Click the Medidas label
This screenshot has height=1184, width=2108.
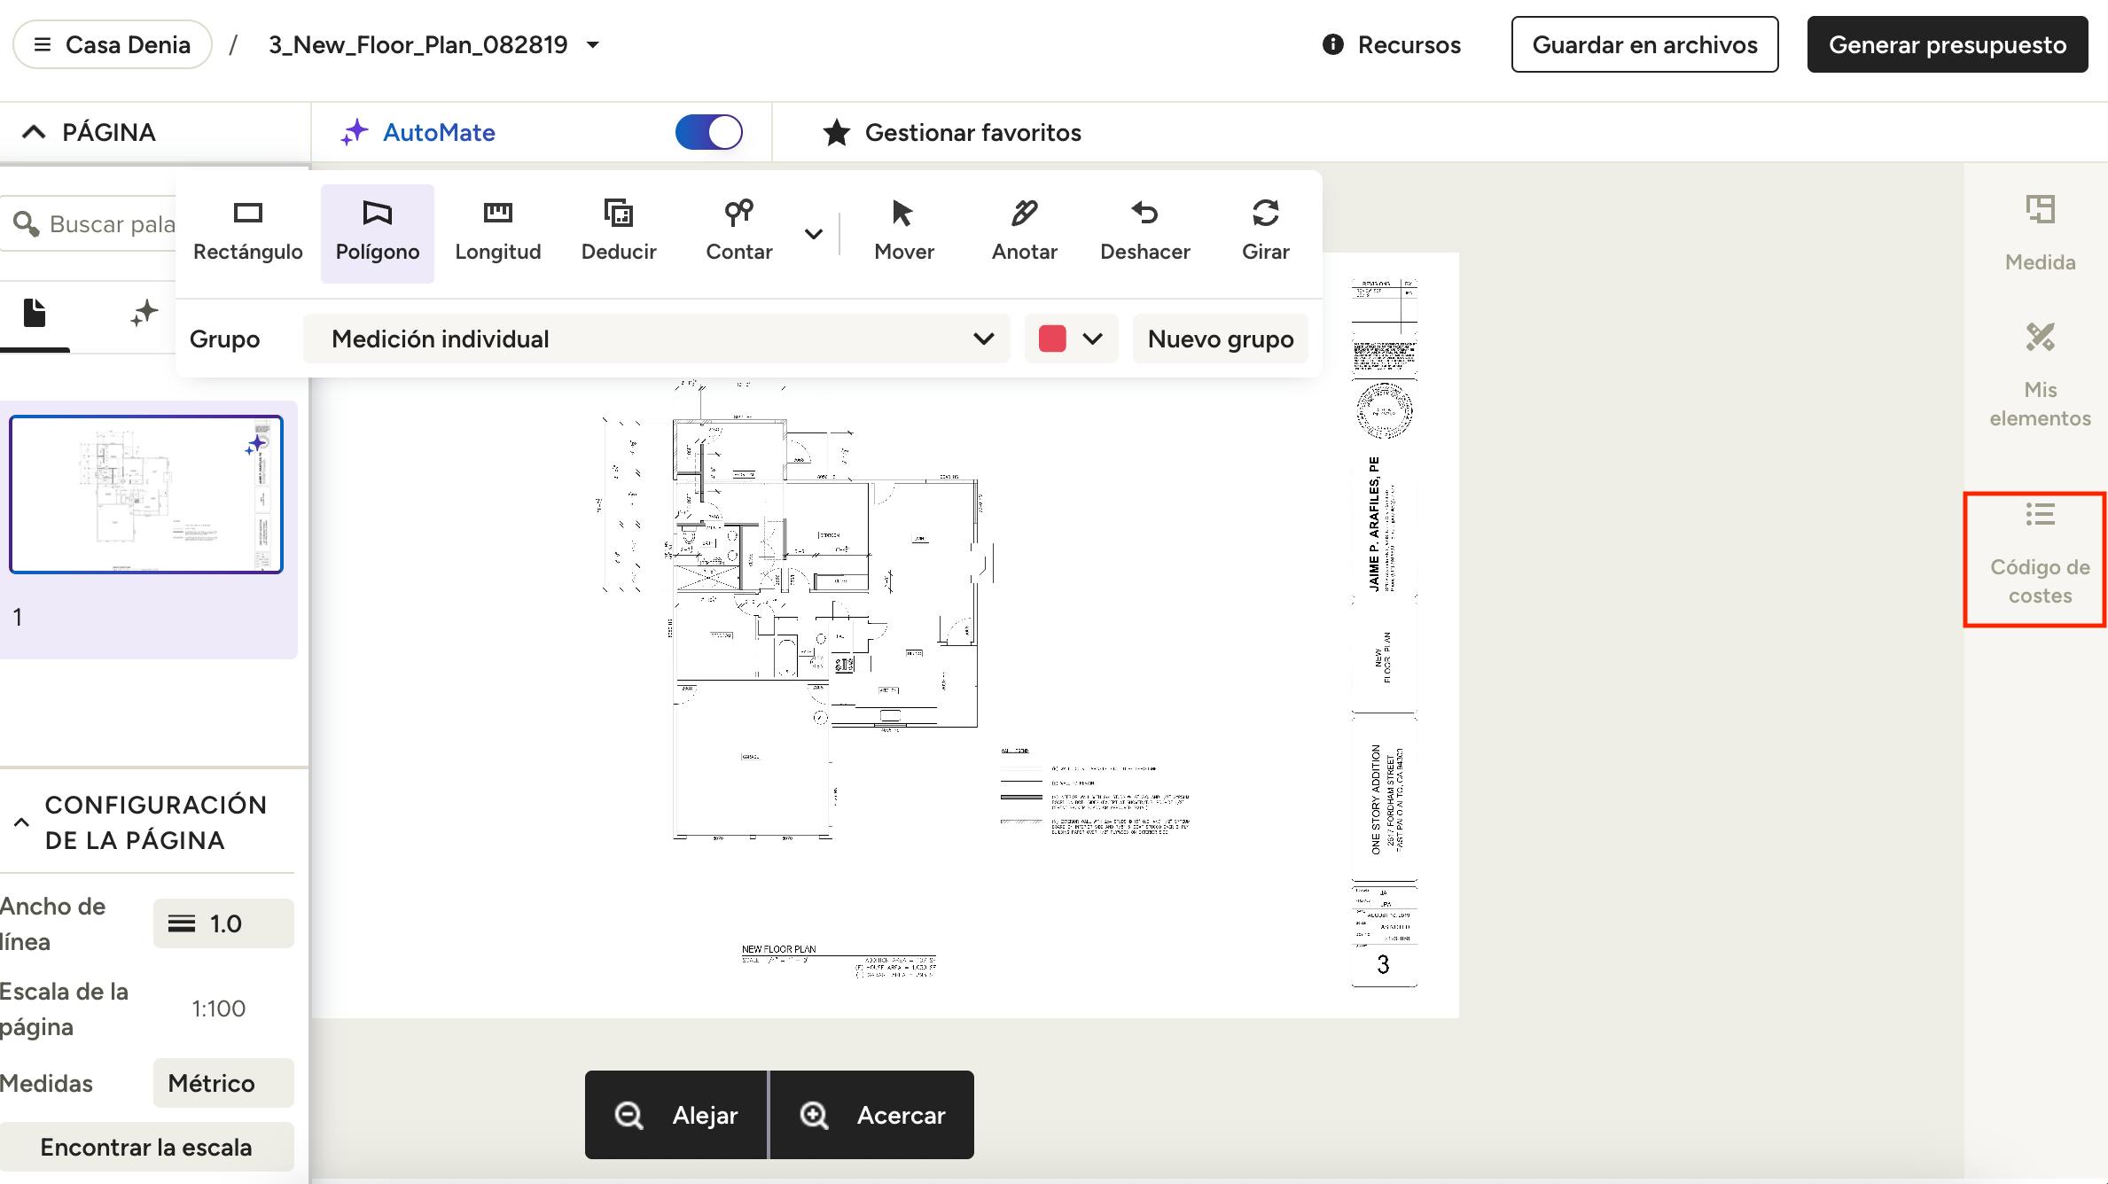pyautogui.click(x=46, y=1083)
